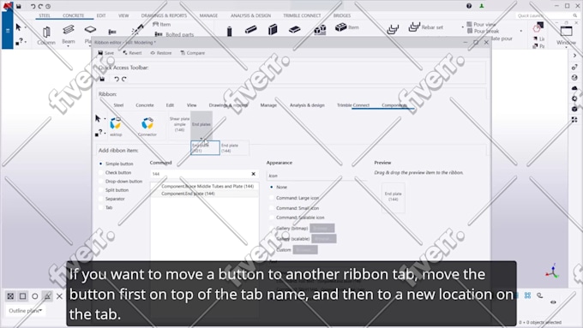Open the Window icon in ribbon

(566, 34)
